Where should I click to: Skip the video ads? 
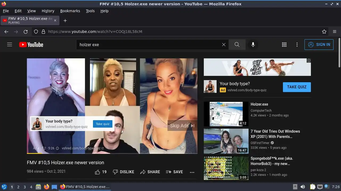pyautogui.click(x=182, y=126)
